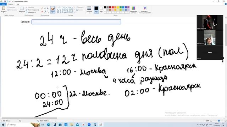Image resolution: width=227 pixels, height=127 pixels.
Task: Open the shape Fill (Заливка) dropdown
Action: [x=80, y=10]
